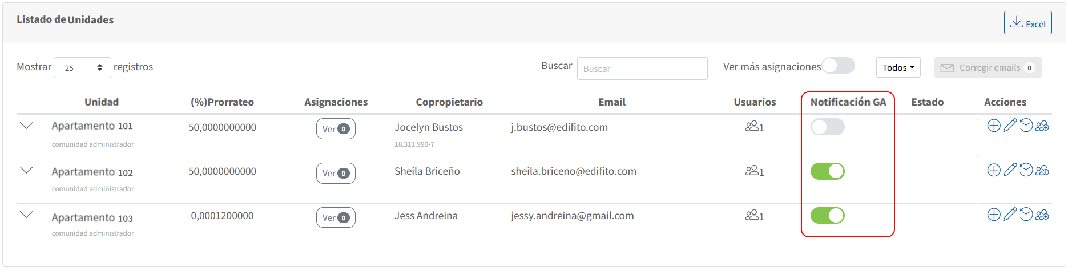Open the Mostrar 25 registros dropdown
This screenshot has width=1072, height=274.
(x=82, y=67)
